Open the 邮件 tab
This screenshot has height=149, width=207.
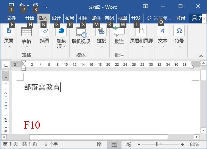[x=96, y=18]
